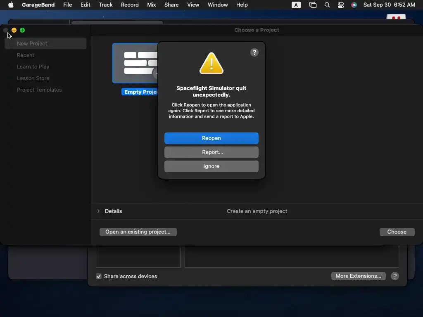Open the Edit menu
Viewport: 423px width, 317px height.
tap(85, 5)
